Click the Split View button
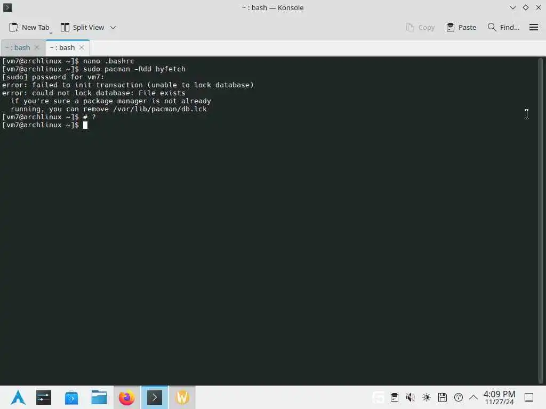546x409 pixels. click(x=82, y=28)
